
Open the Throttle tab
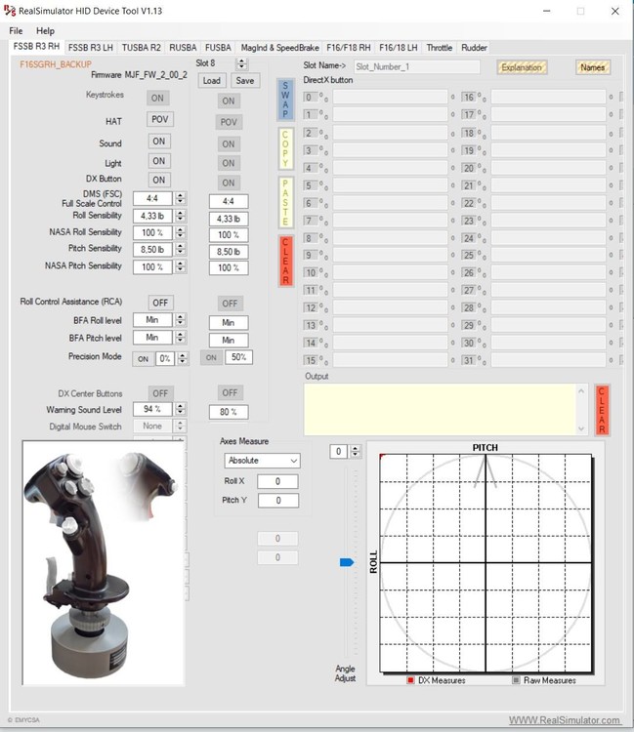440,48
